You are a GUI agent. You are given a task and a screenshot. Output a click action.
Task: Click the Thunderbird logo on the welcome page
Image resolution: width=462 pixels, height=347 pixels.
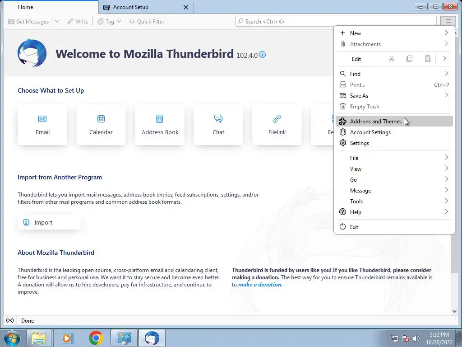[x=32, y=53]
